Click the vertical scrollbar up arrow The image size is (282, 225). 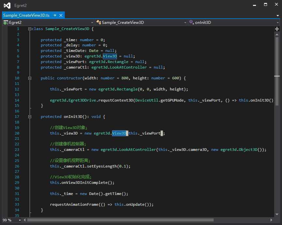[x=277, y=34]
